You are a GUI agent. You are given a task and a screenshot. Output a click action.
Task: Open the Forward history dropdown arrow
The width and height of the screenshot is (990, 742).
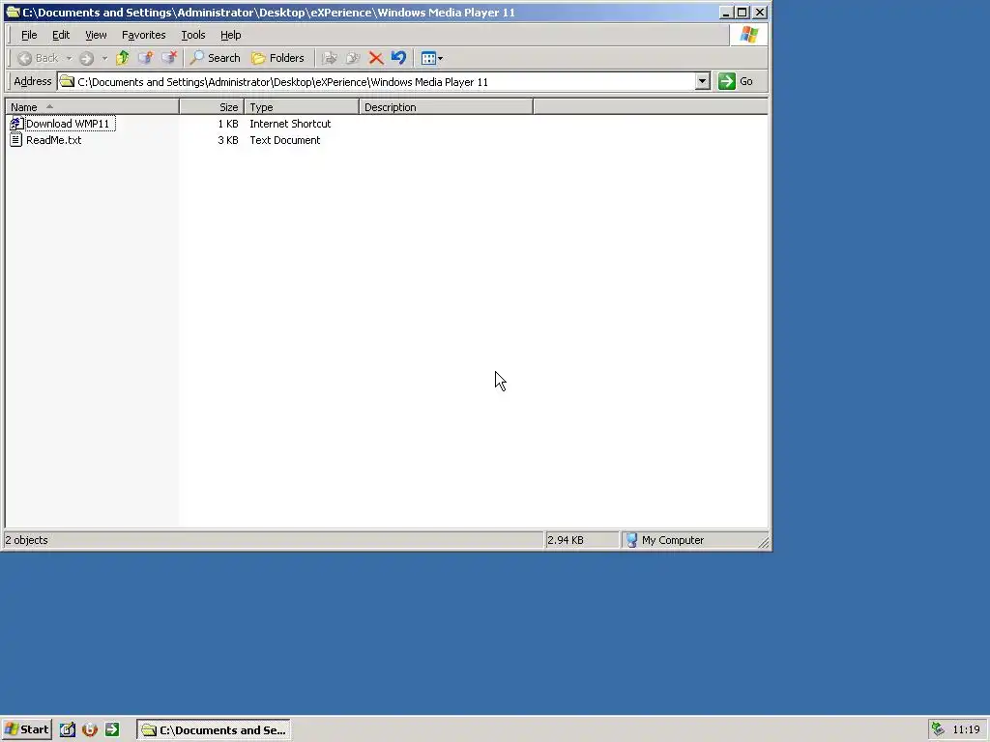click(x=104, y=58)
